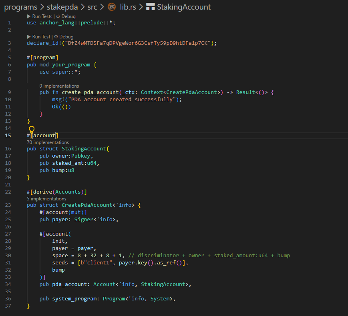Image resolution: width=348 pixels, height=316 pixels.
Task: Open '5 implementations' code lens
Action: pos(46,199)
